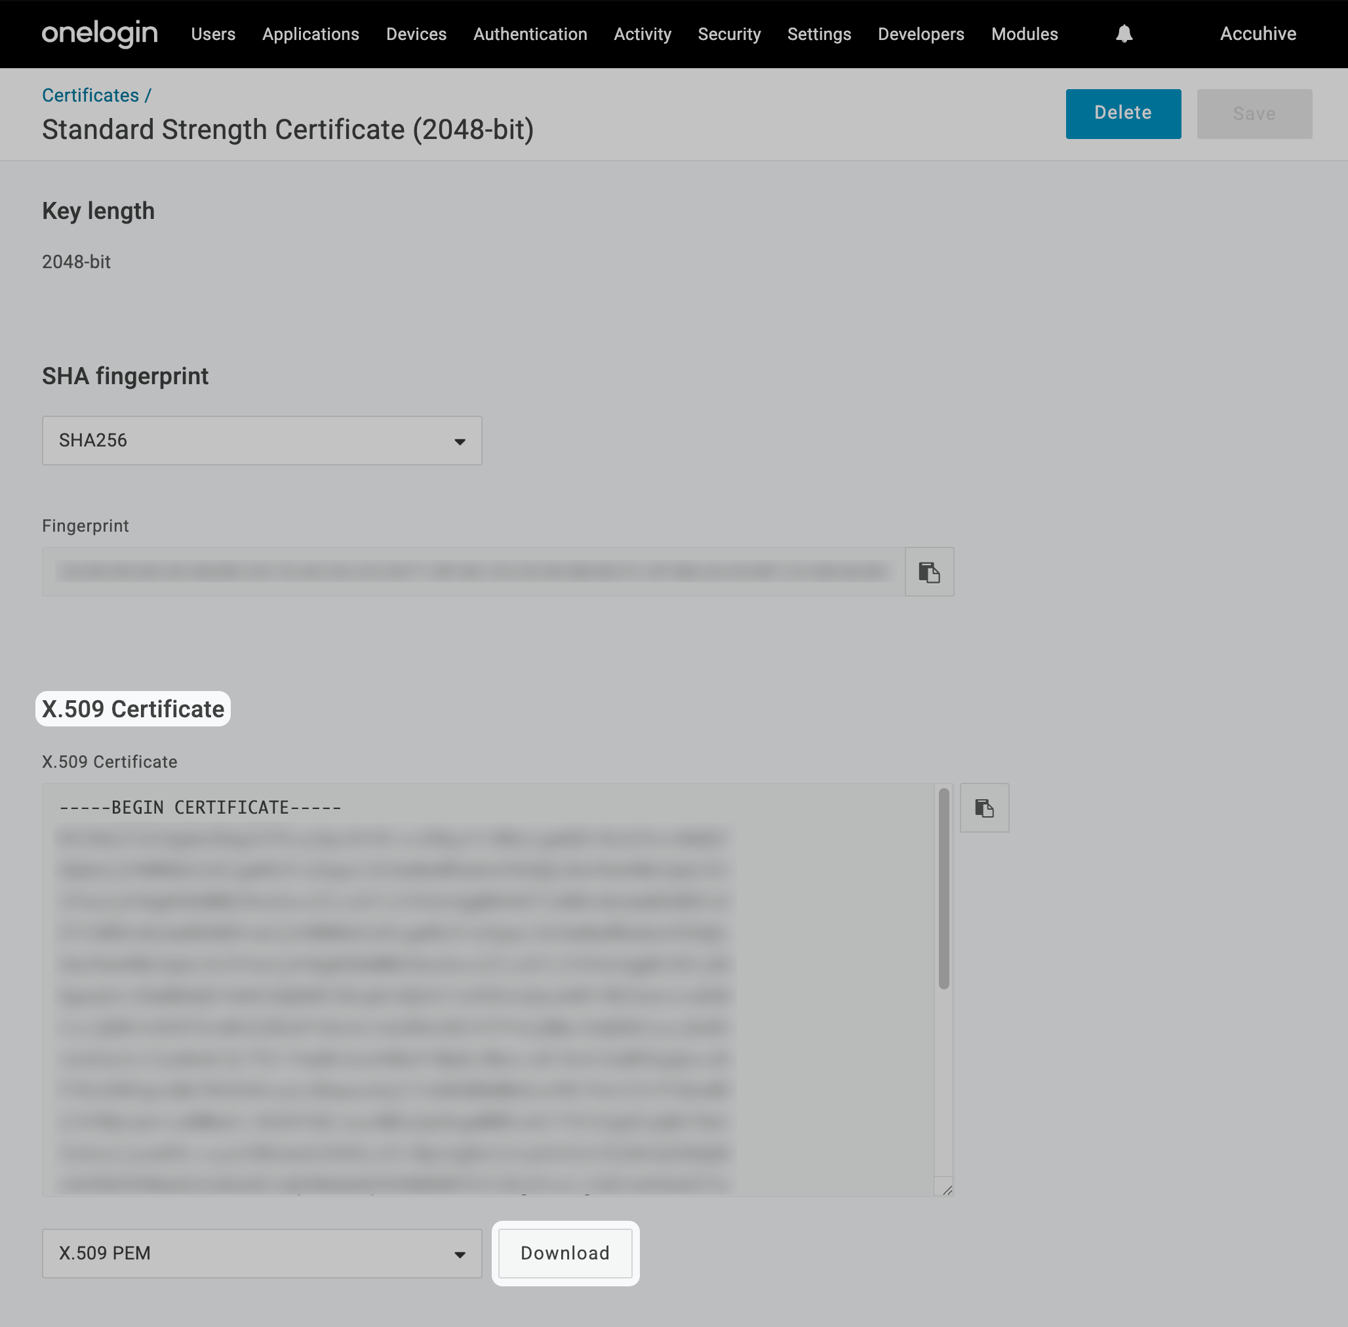Click the OneLogin logo
The image size is (1348, 1327).
(x=100, y=33)
